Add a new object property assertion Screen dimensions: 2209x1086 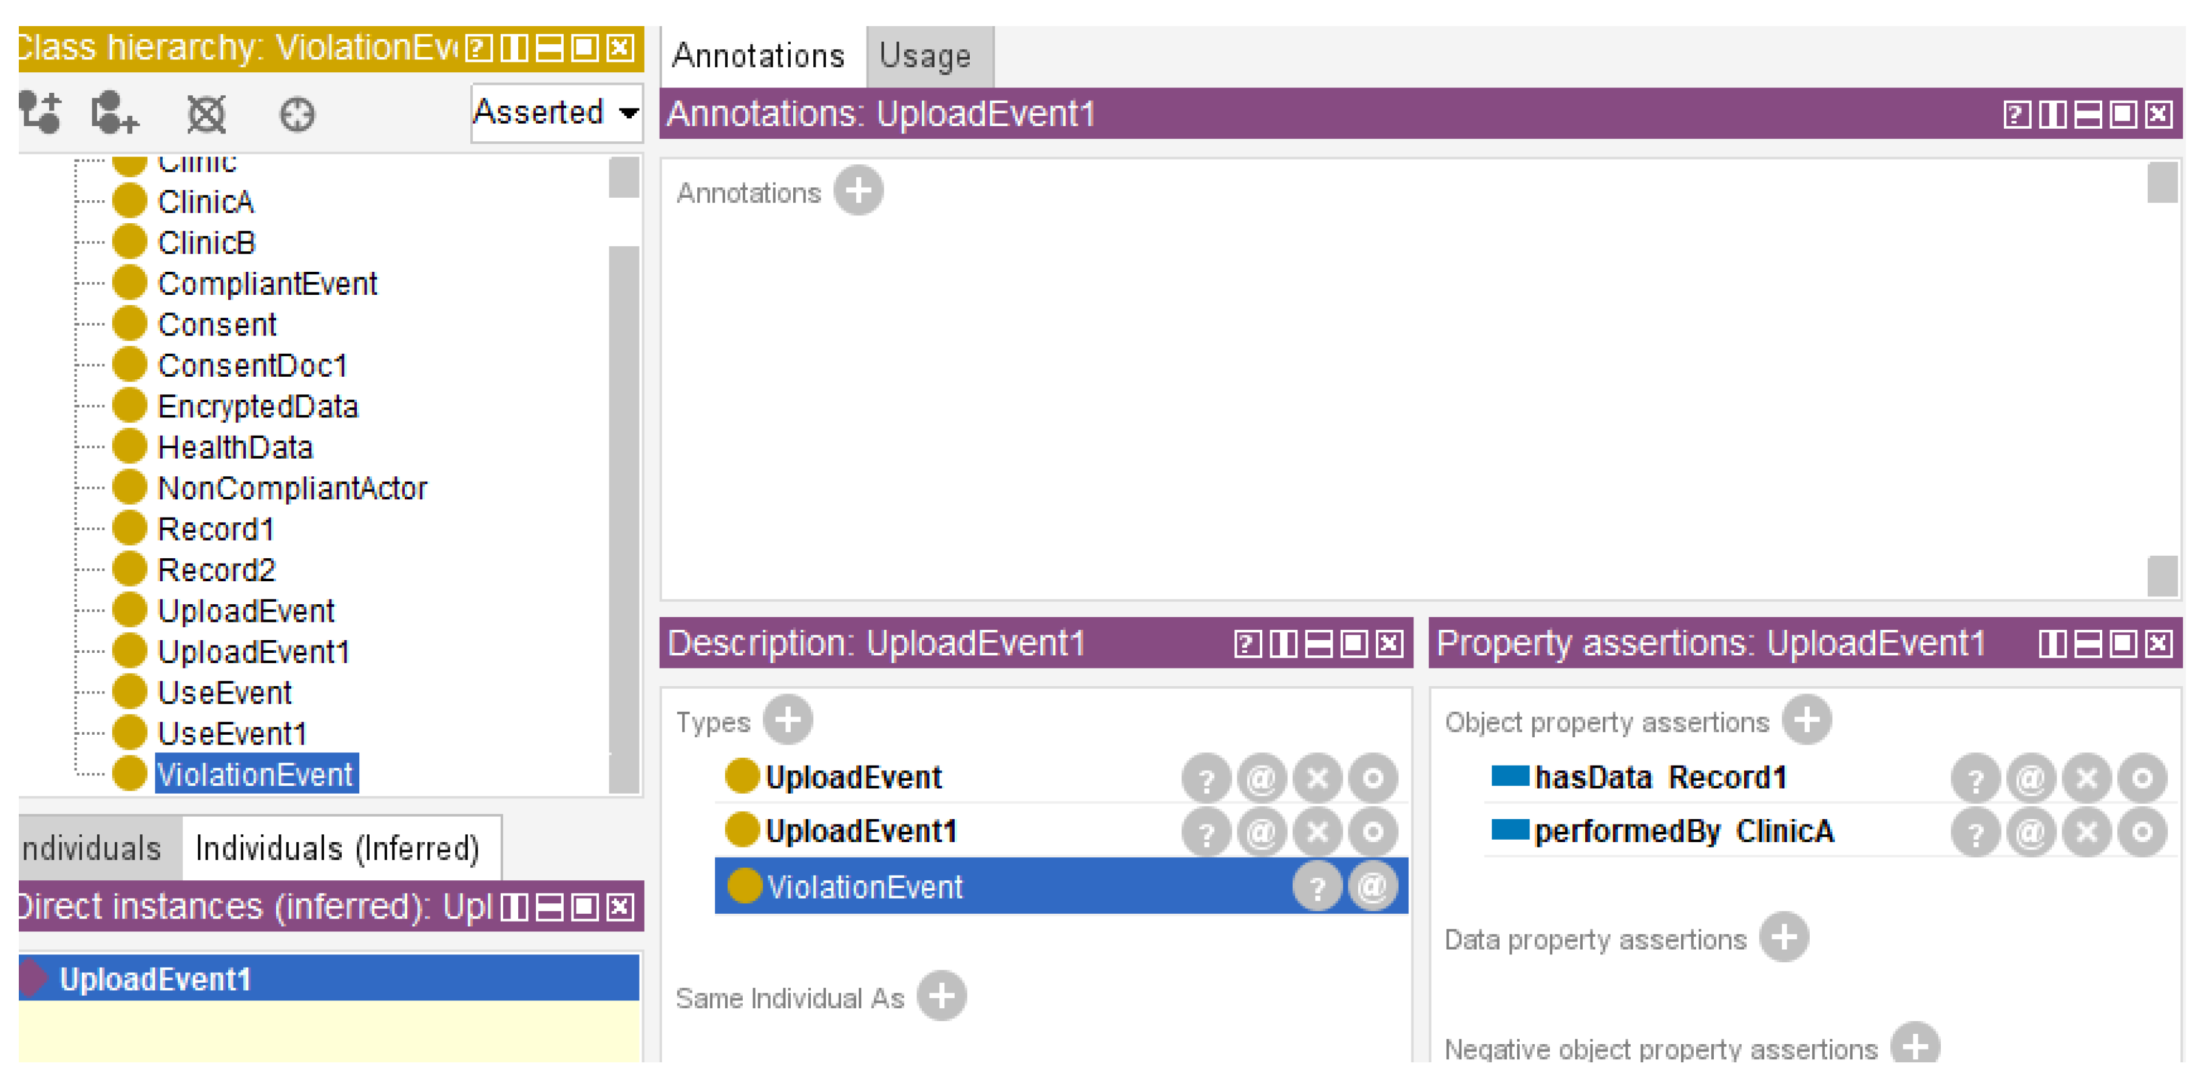tap(1806, 720)
